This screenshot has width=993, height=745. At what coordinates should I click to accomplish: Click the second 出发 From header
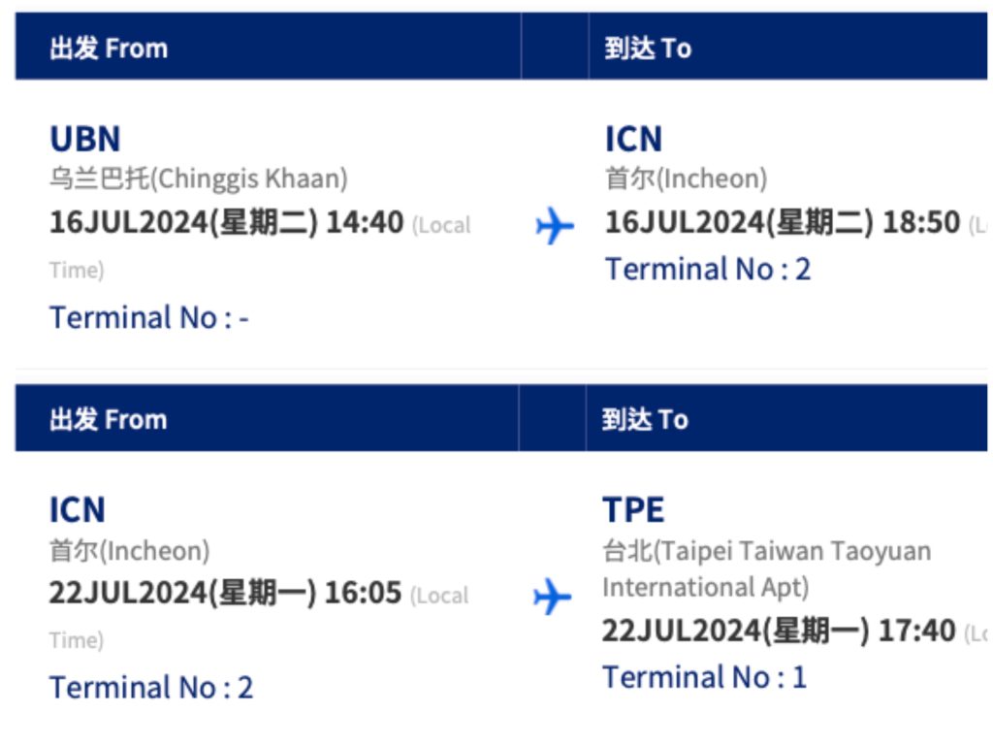(109, 419)
